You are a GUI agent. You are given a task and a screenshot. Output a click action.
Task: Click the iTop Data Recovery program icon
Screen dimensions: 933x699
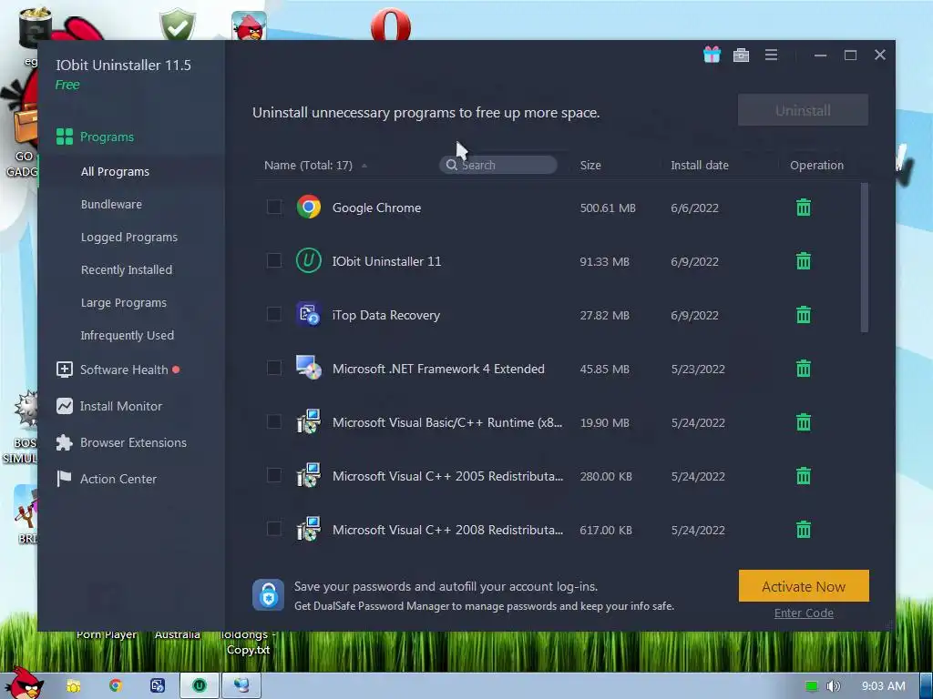(x=308, y=314)
